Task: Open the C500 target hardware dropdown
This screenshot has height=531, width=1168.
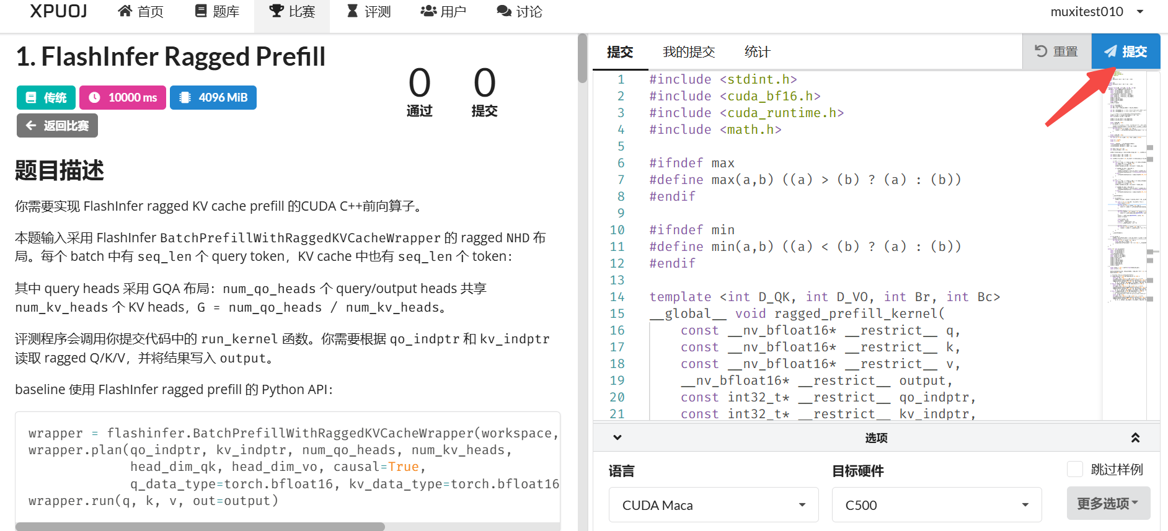Action: pos(937,505)
